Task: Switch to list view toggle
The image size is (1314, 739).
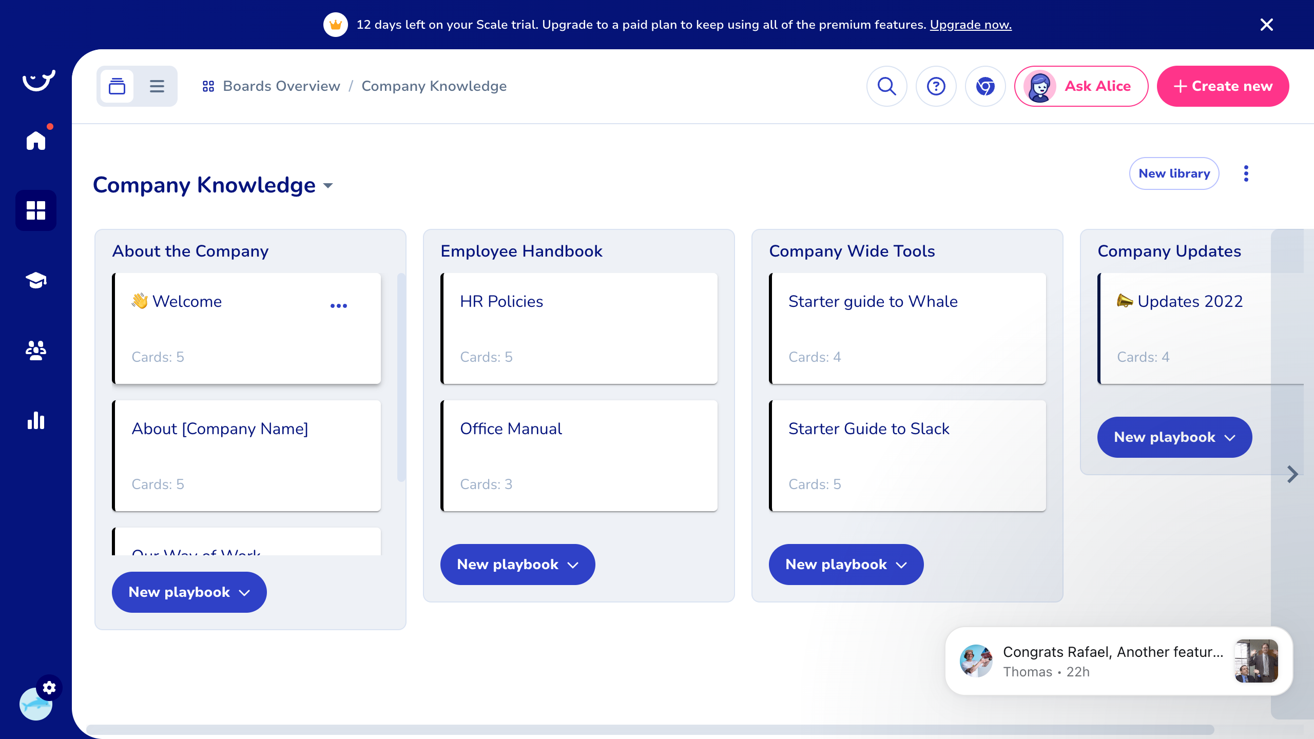Action: click(x=157, y=86)
